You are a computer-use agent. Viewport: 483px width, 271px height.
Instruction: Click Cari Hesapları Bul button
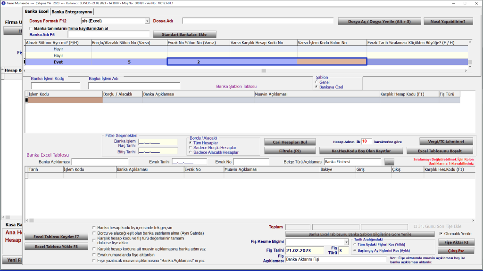(x=290, y=142)
